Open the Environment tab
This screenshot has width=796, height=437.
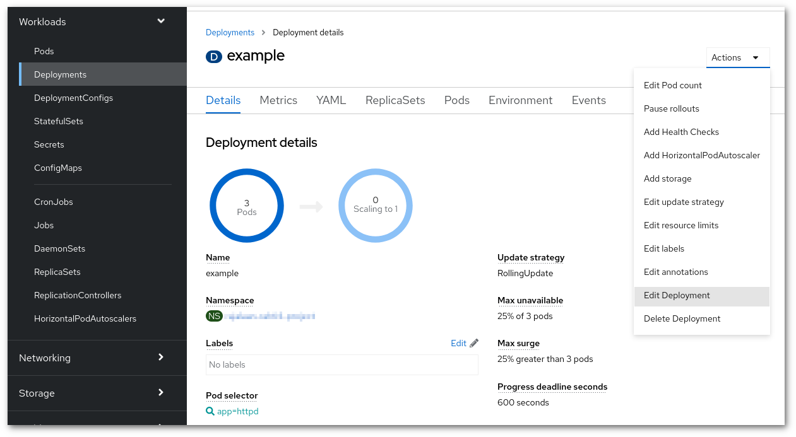pos(521,100)
